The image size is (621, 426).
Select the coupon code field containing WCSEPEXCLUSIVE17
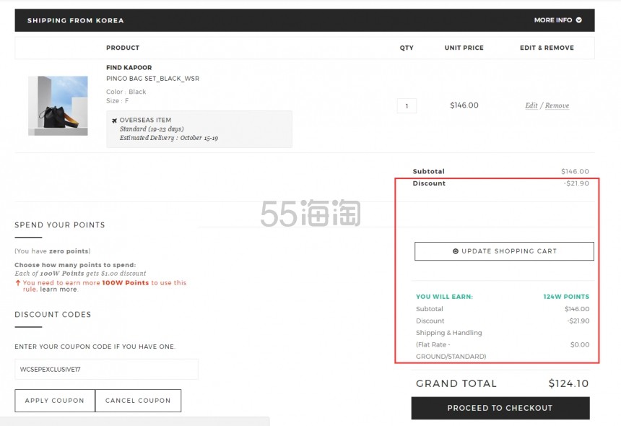pyautogui.click(x=105, y=369)
